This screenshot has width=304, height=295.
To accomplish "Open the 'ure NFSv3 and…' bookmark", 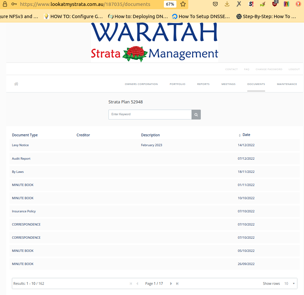I will click(19, 16).
